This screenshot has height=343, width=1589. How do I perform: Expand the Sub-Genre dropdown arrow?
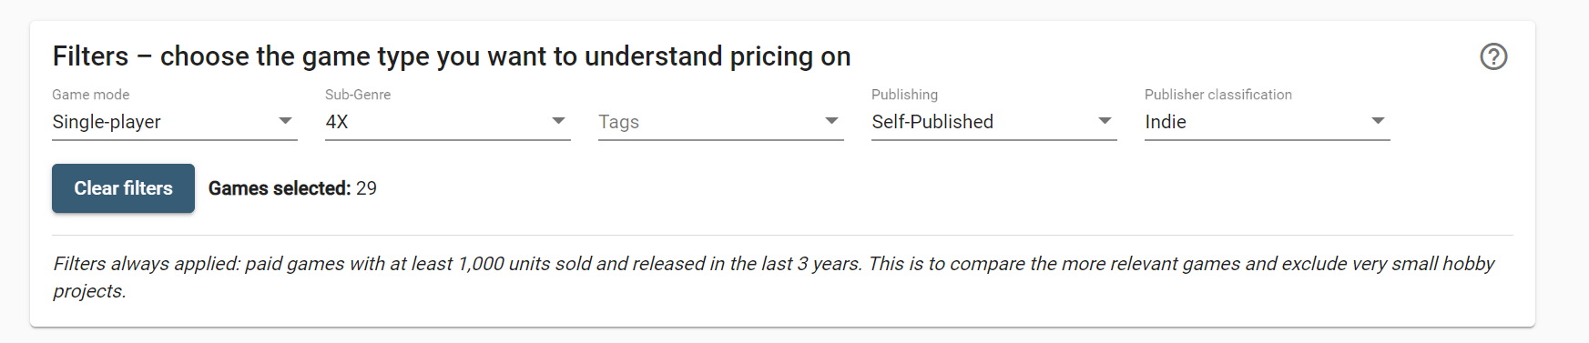pyautogui.click(x=558, y=121)
